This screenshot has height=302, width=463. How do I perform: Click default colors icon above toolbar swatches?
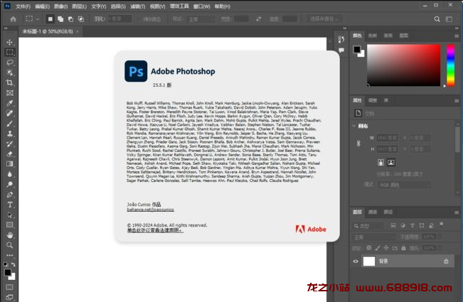click(6, 264)
